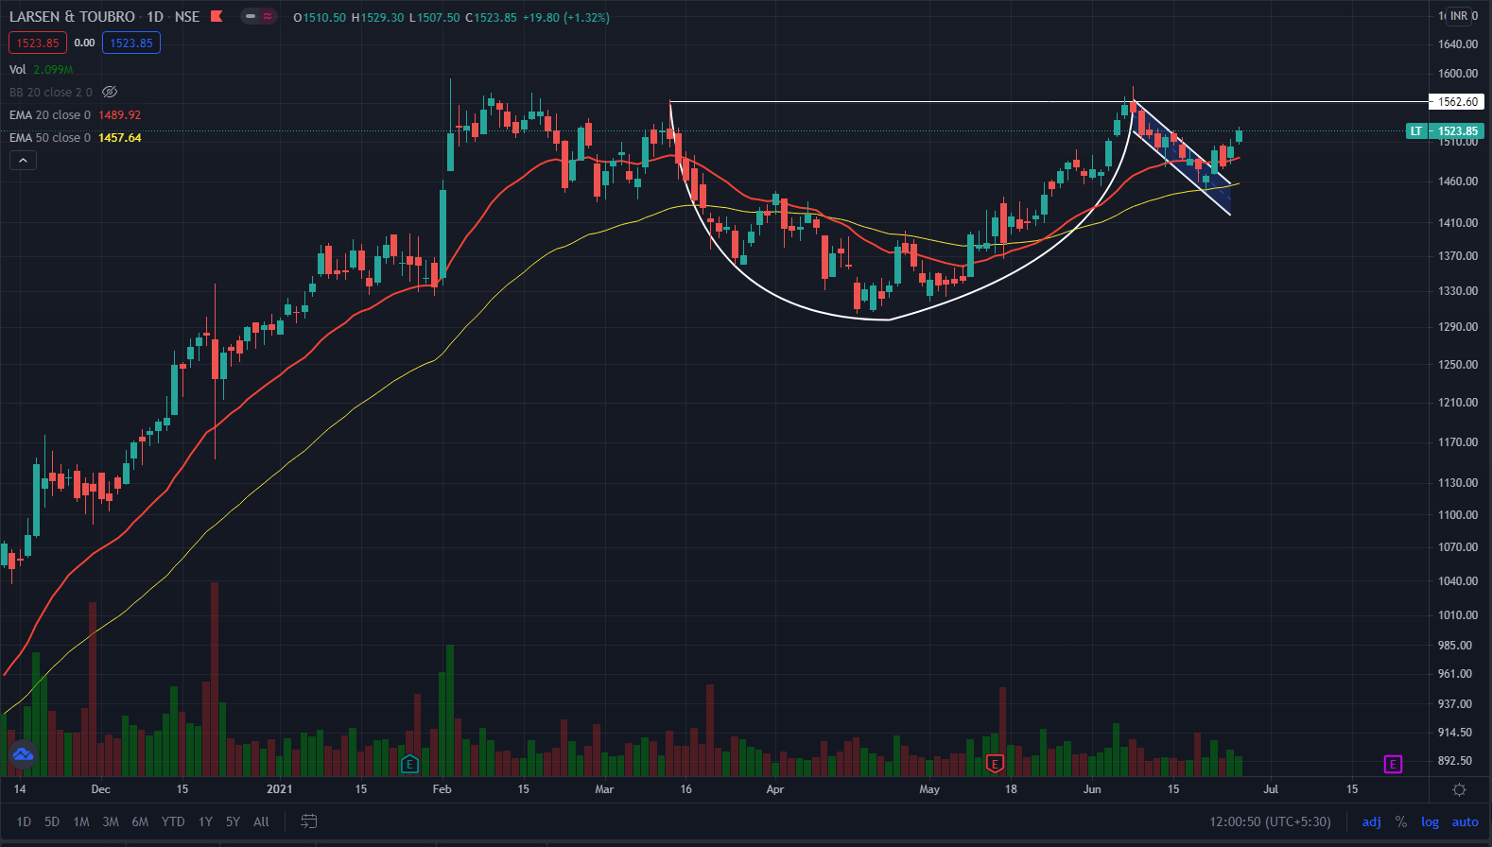The height and width of the screenshot is (847, 1492).
Task: Click the red sell price 1523.85 button
Action: (38, 43)
